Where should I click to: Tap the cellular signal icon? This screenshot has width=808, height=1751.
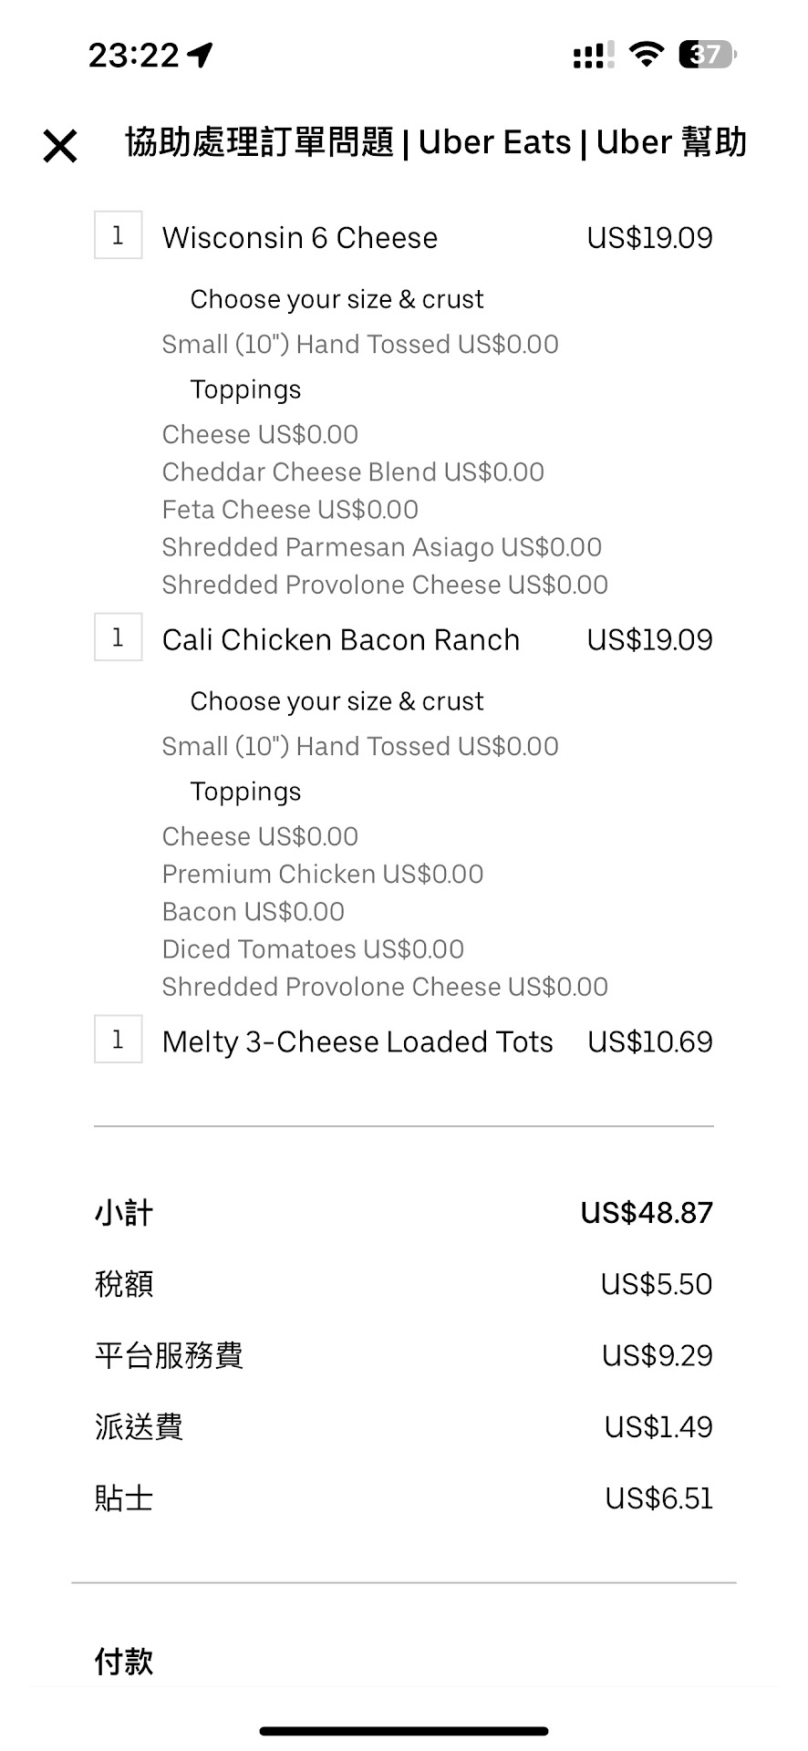(593, 56)
